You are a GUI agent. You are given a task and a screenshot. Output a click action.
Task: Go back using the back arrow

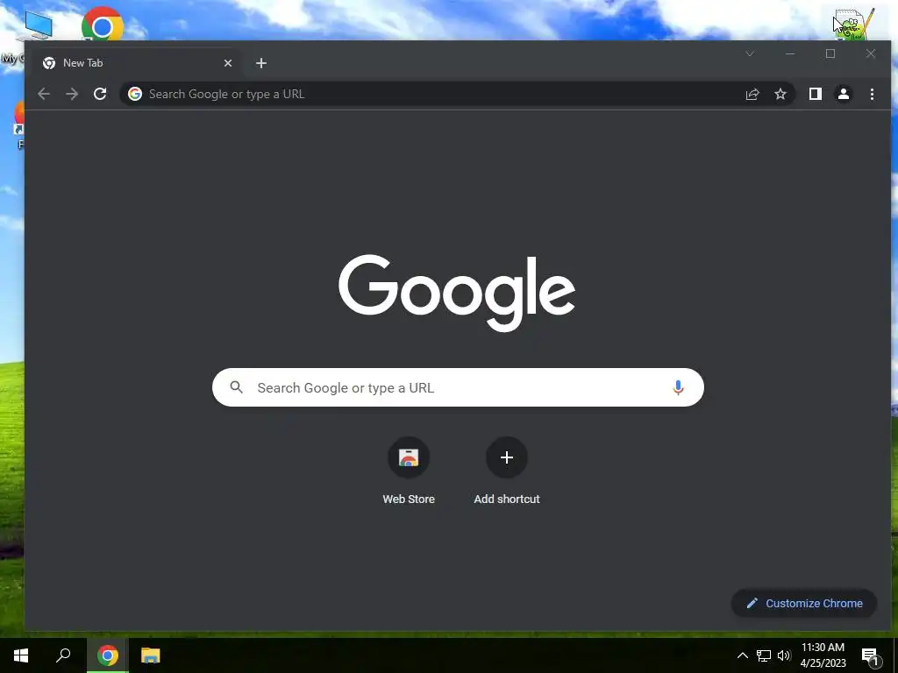(x=44, y=94)
